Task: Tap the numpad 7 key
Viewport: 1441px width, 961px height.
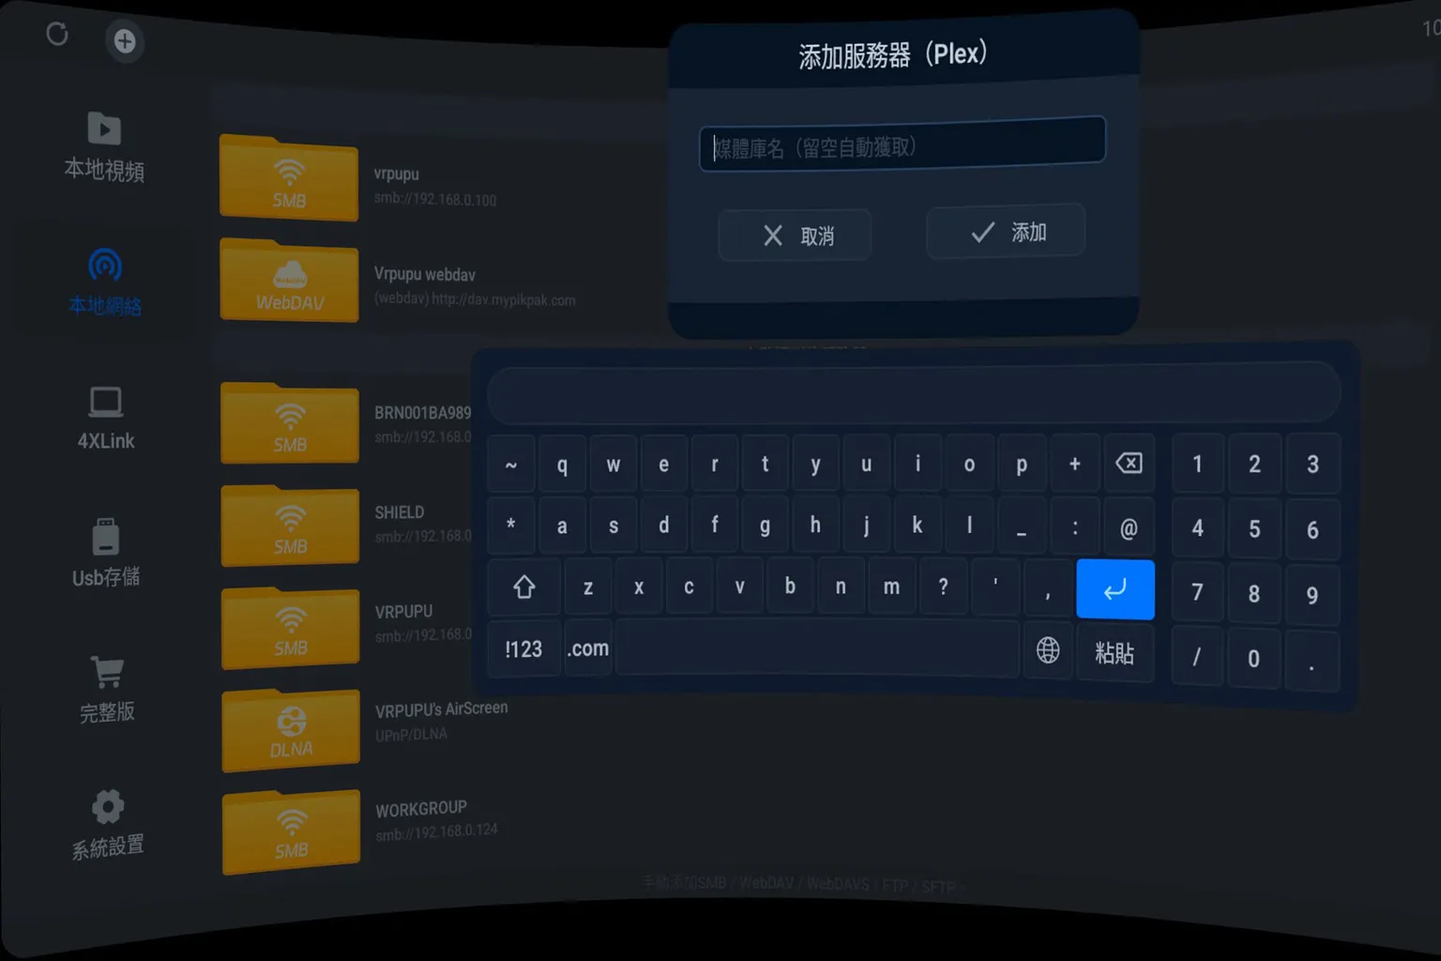Action: pyautogui.click(x=1197, y=592)
